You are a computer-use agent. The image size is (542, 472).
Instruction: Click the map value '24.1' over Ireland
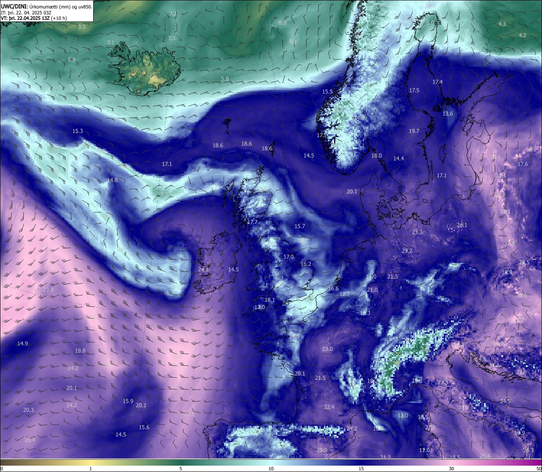point(203,269)
